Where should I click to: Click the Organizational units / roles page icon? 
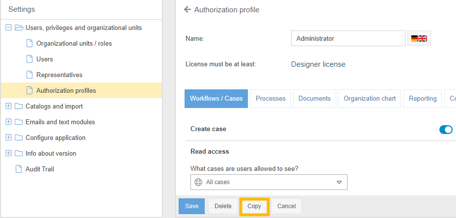pos(29,43)
